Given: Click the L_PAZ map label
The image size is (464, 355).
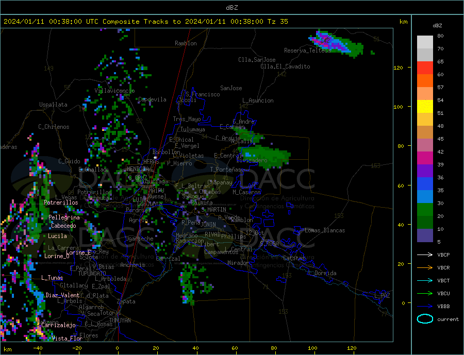Looking at the screenshot, I should [382, 296].
